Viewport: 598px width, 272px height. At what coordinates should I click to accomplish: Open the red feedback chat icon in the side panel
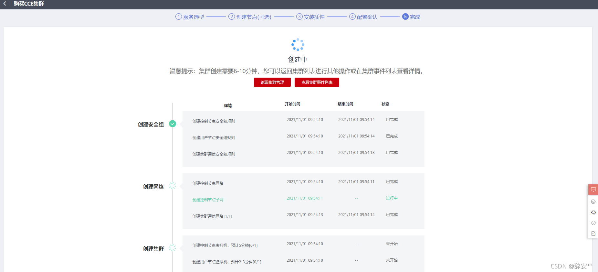pyautogui.click(x=593, y=190)
